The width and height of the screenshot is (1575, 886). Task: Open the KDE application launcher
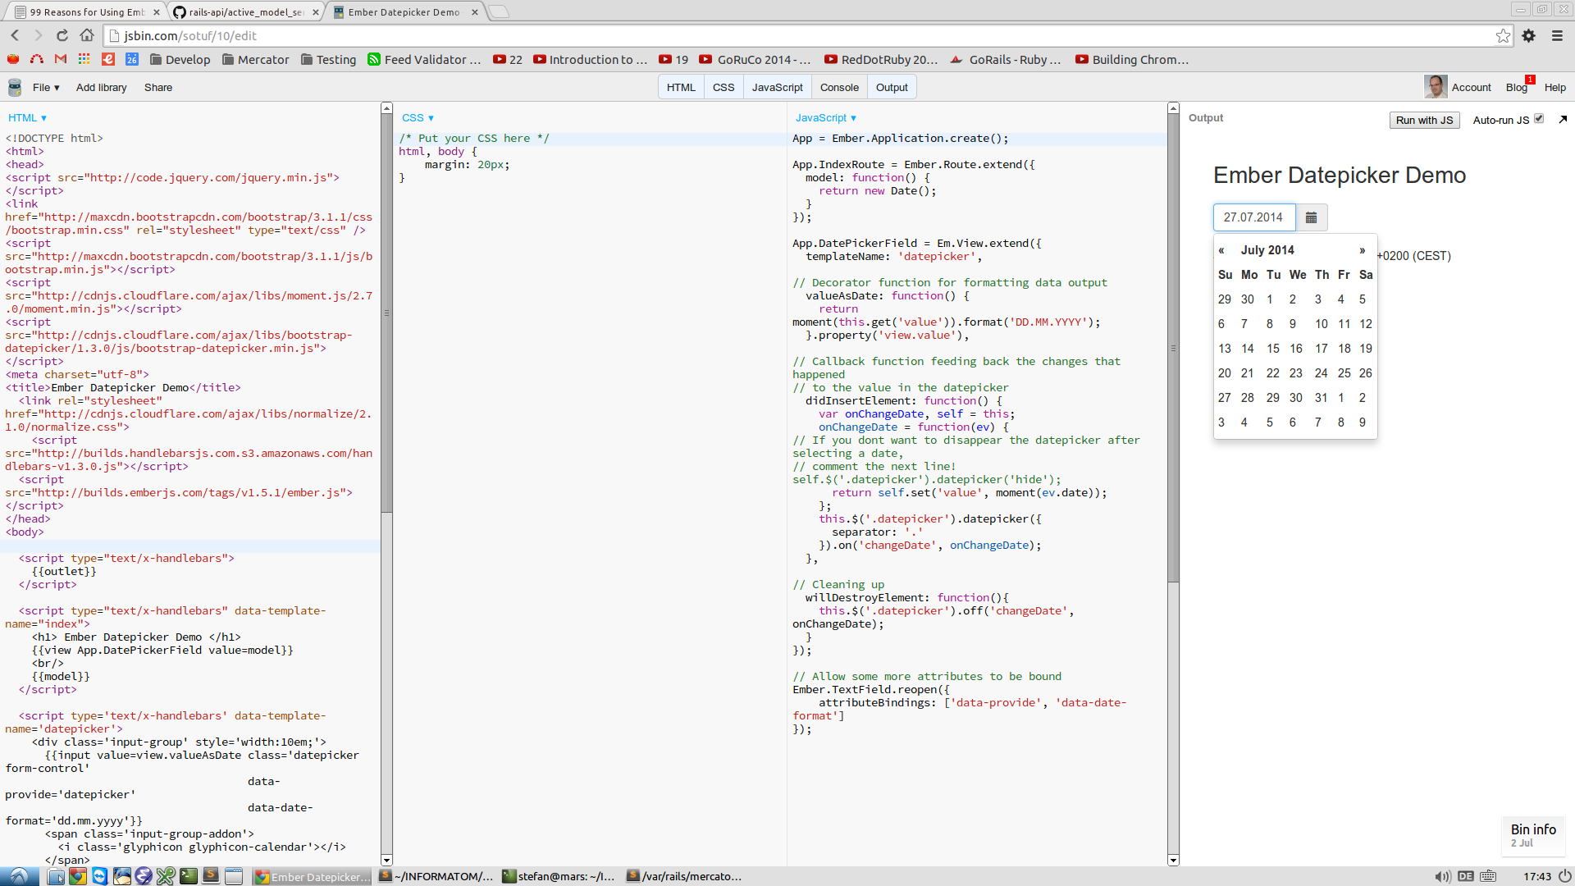click(x=19, y=876)
